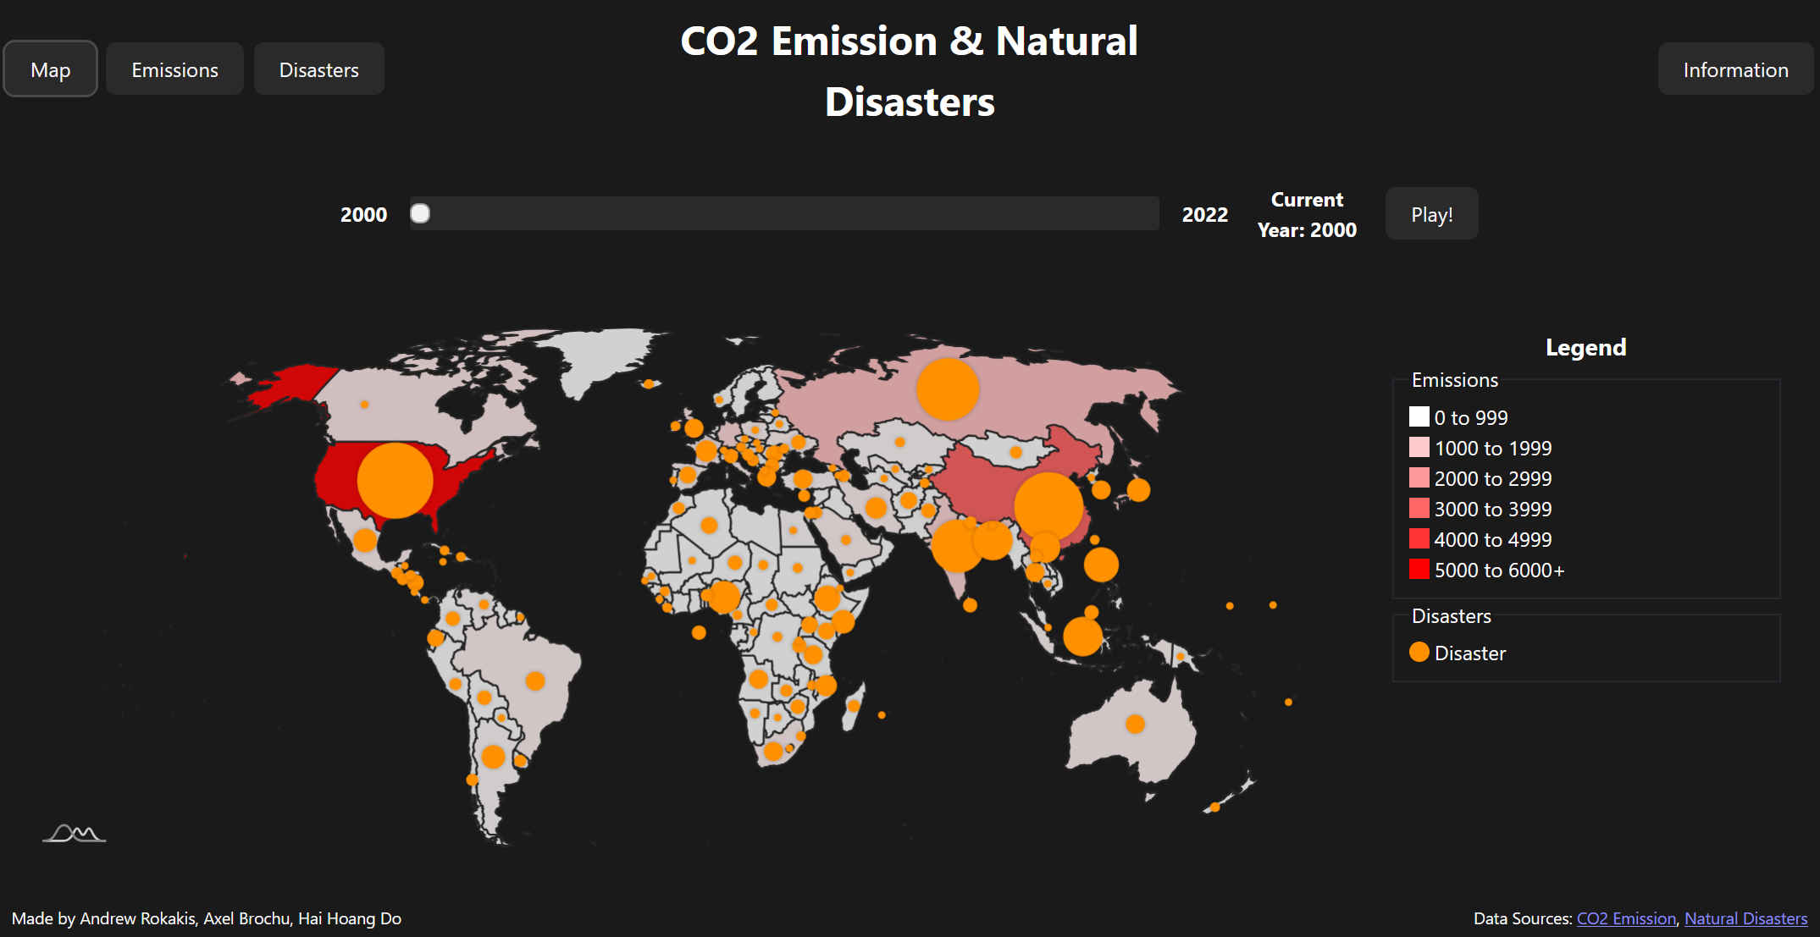Click the Disasters legend group label
This screenshot has width=1820, height=937.
point(1452,616)
